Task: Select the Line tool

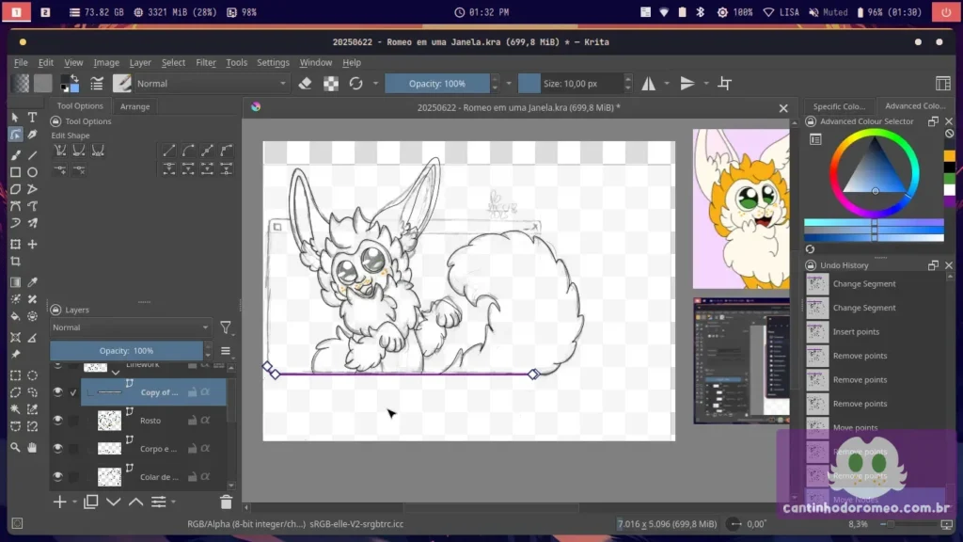Action: [x=33, y=155]
